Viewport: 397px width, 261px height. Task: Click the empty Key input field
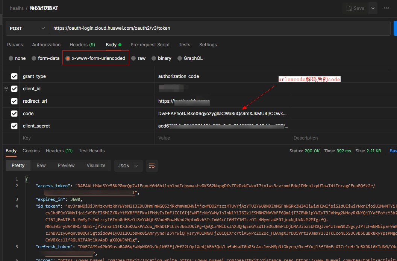[87, 138]
